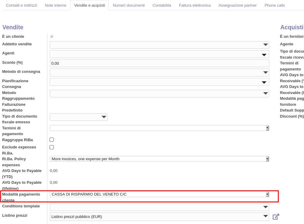
Task: Check the Exclude expenses Ri.Ba. box
Action: 52,147
